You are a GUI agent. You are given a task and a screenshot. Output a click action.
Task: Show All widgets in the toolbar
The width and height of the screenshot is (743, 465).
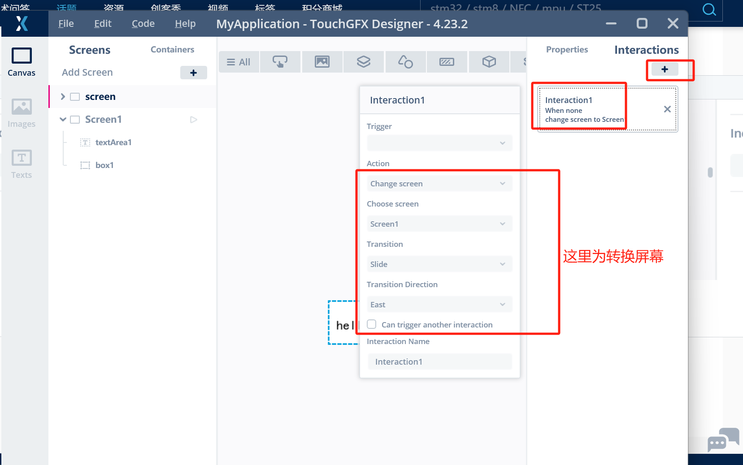239,62
